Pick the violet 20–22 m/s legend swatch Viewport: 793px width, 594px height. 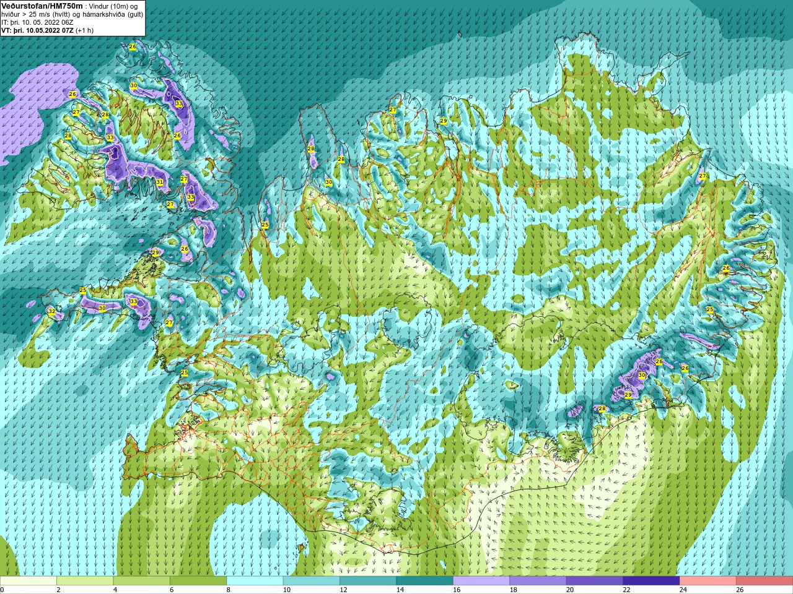595,581
